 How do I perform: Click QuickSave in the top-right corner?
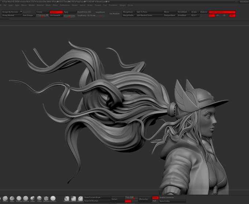tap(244, 1)
